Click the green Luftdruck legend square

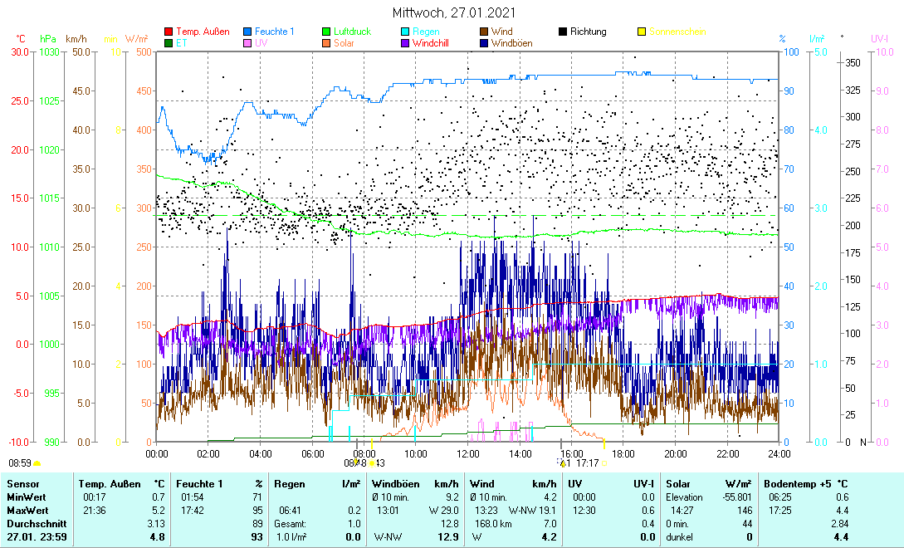(326, 32)
